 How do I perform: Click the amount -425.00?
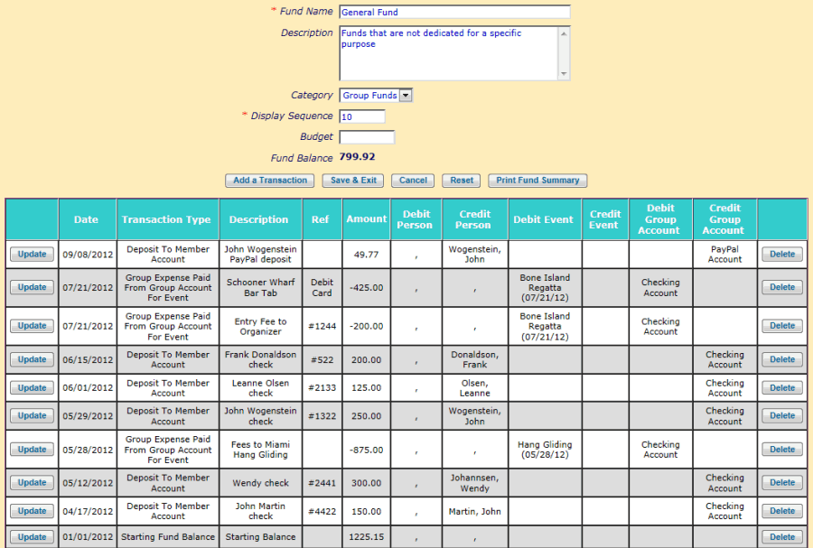pyautogui.click(x=366, y=287)
